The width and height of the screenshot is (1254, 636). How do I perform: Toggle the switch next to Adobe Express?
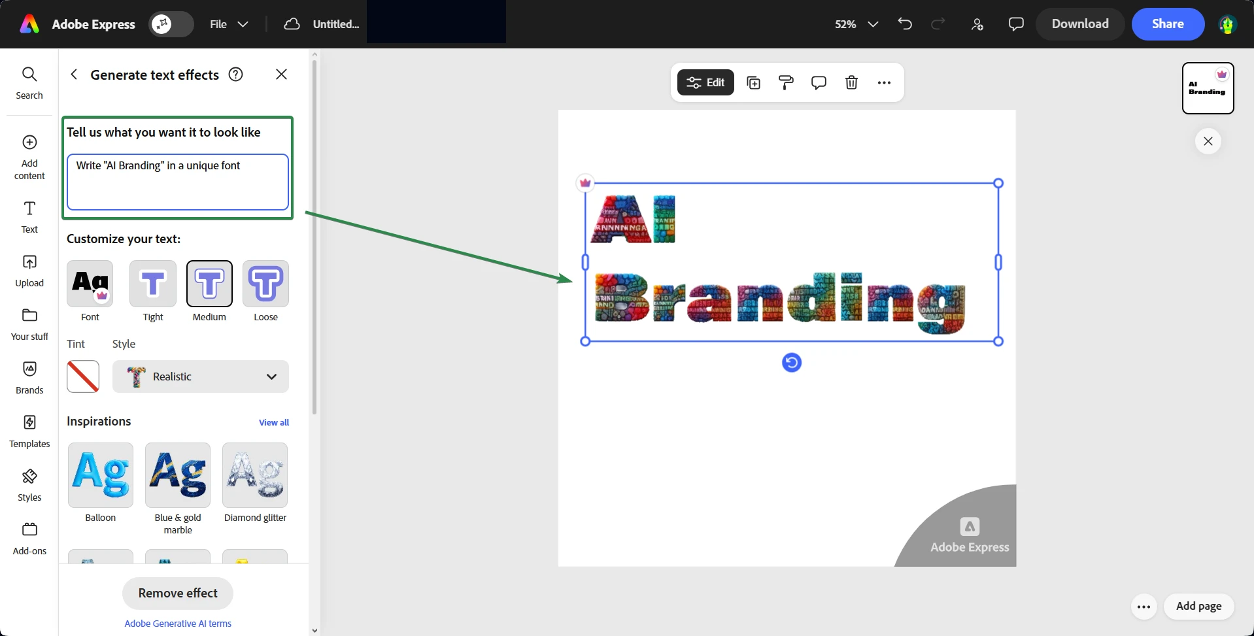tap(171, 24)
